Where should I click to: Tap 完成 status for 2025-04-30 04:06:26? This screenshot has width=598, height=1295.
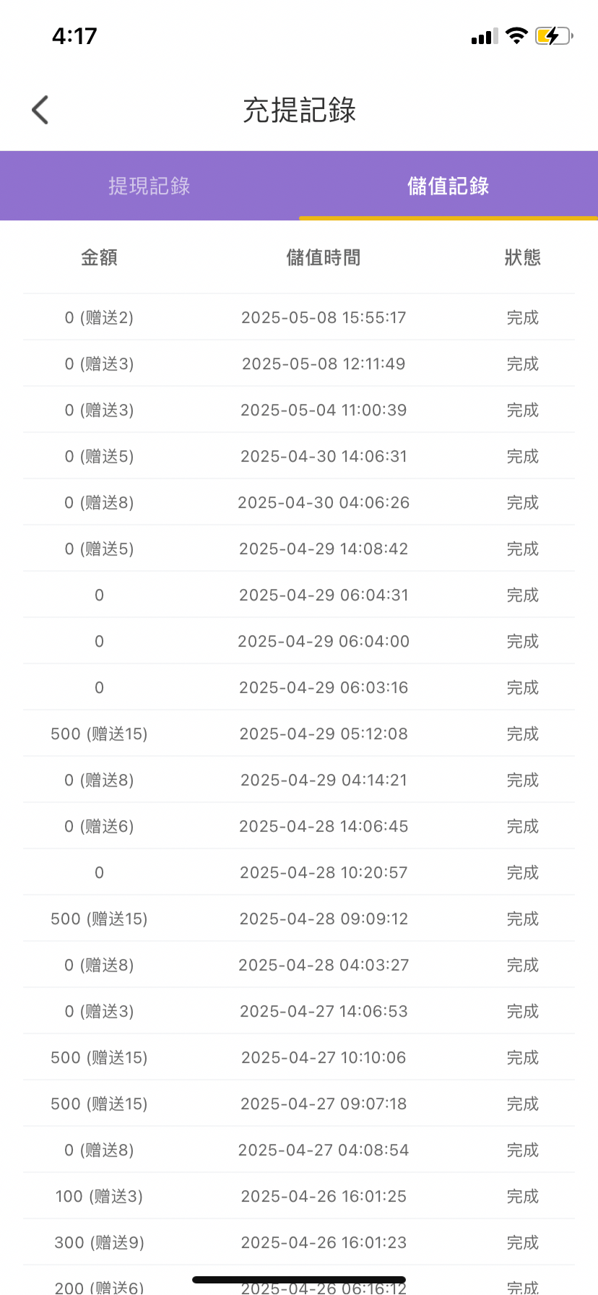point(522,502)
